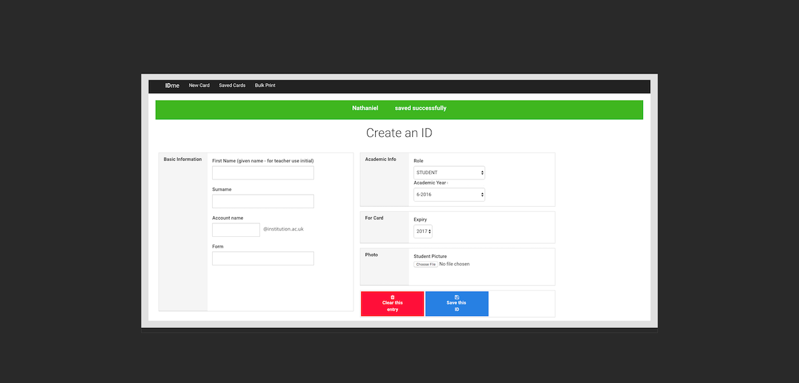Click the trash icon on Clear button

392,297
